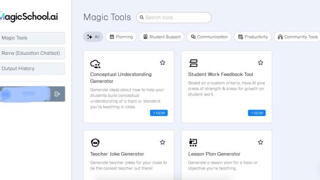Click the logout icon in the sidebar

click(57, 94)
